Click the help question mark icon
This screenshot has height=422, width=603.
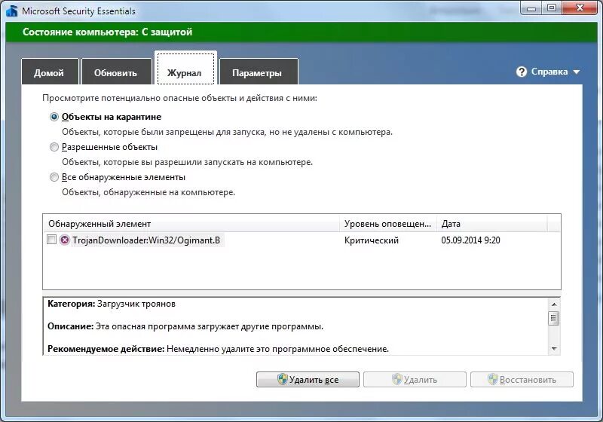pyautogui.click(x=521, y=72)
